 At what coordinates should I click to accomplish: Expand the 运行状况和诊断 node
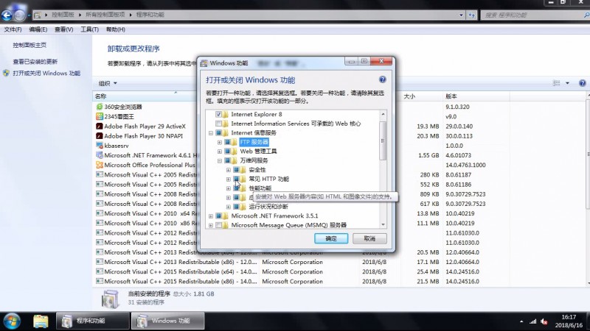pos(229,207)
